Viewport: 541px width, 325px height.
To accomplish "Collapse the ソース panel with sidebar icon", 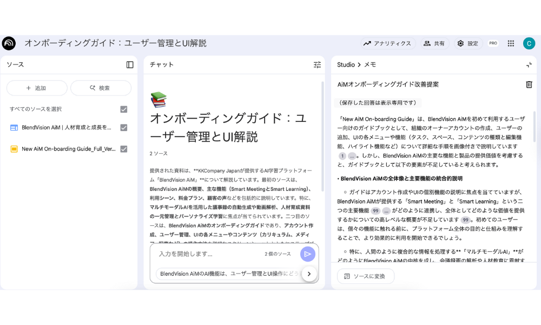I will 130,64.
